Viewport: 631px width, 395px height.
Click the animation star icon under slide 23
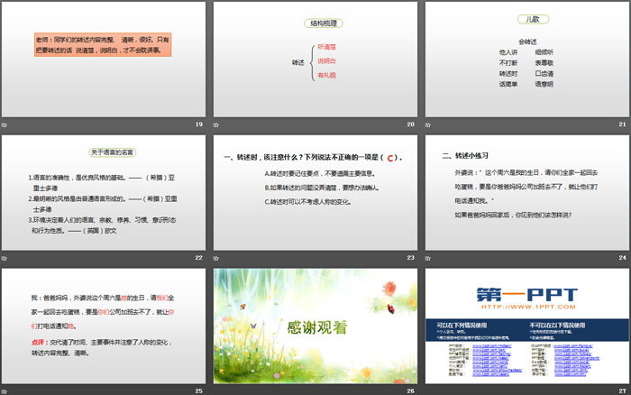(216, 257)
